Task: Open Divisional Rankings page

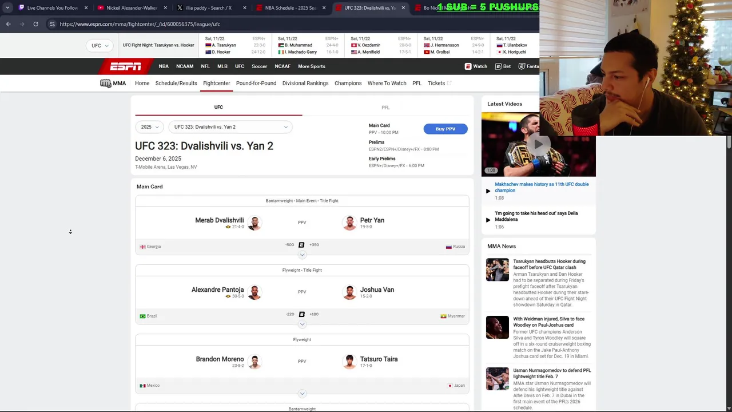Action: coord(305,84)
